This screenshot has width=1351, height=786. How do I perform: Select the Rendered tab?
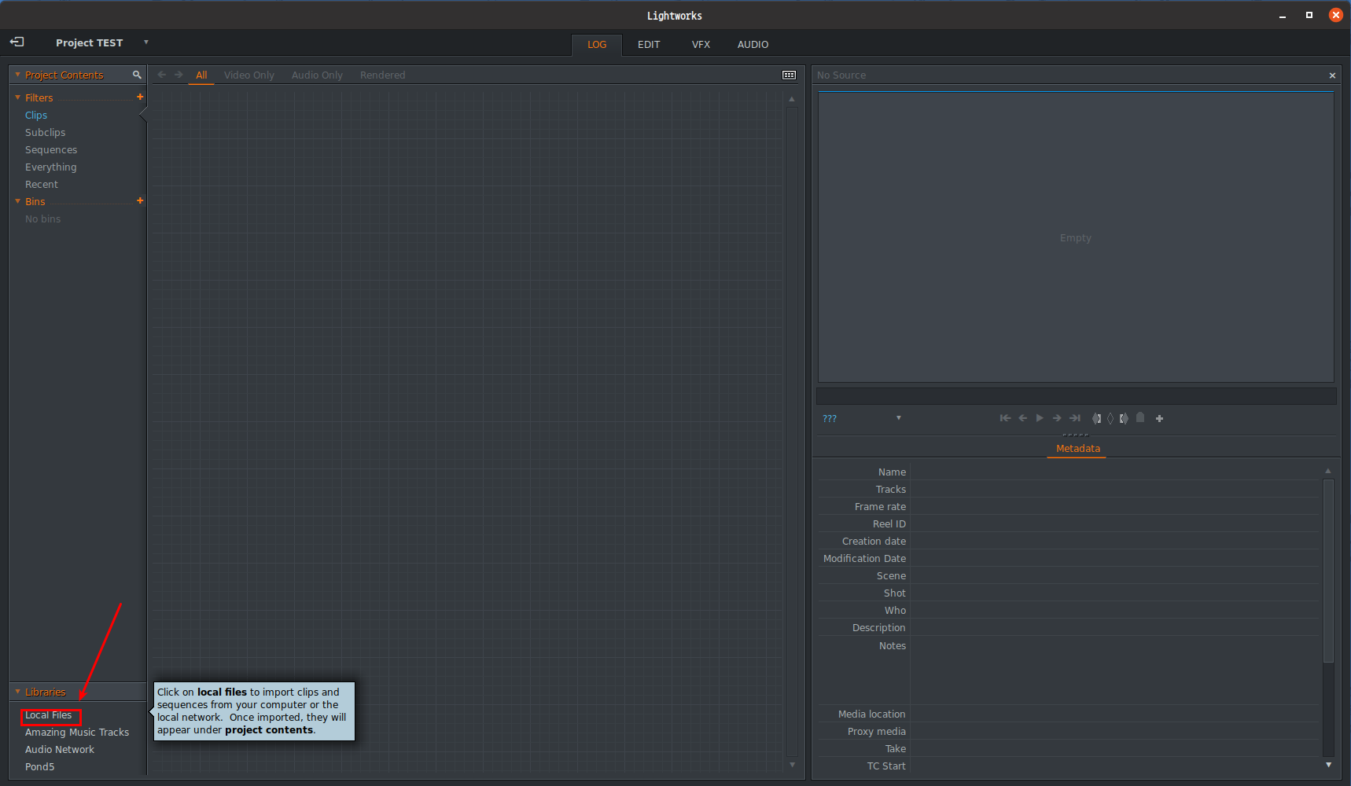(383, 75)
